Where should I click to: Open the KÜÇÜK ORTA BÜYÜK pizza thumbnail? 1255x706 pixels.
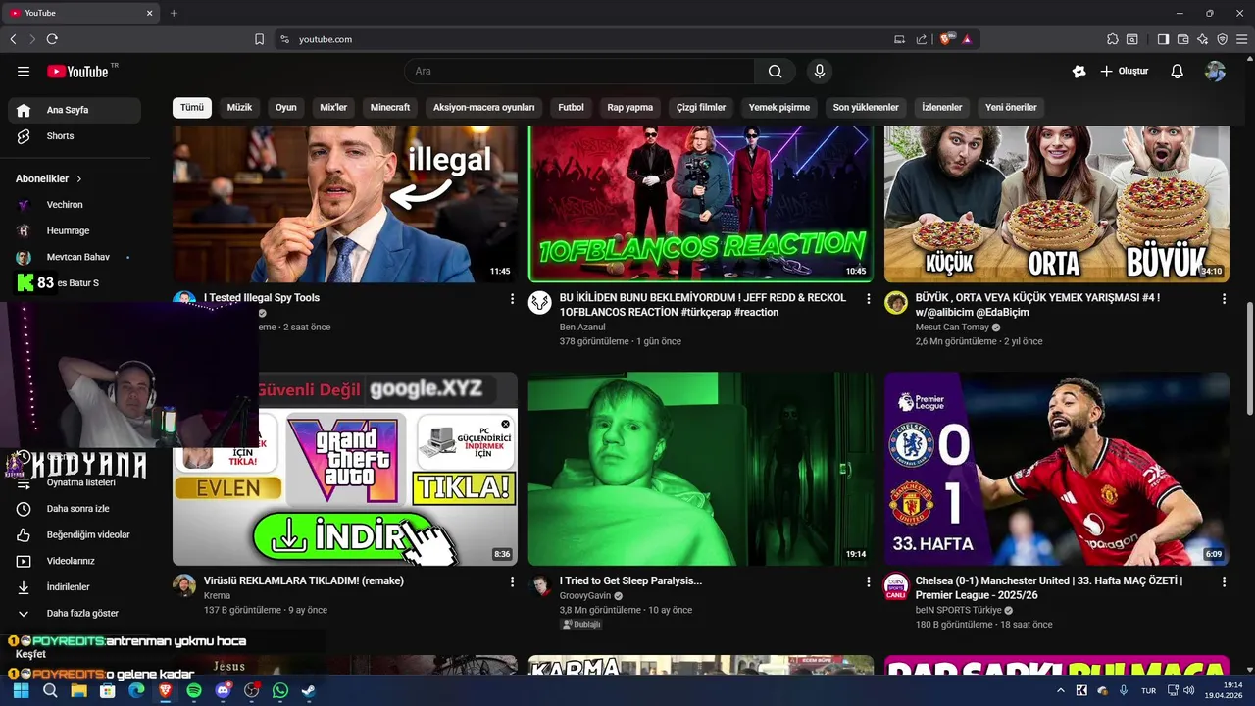(1057, 204)
